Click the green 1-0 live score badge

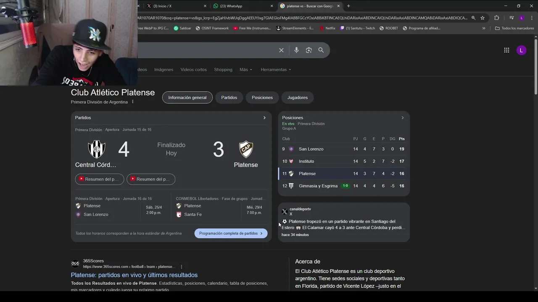point(345,186)
